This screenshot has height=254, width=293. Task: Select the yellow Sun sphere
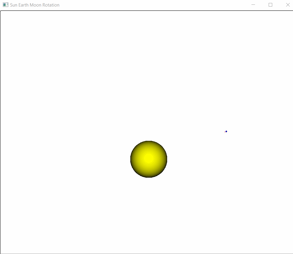click(148, 159)
